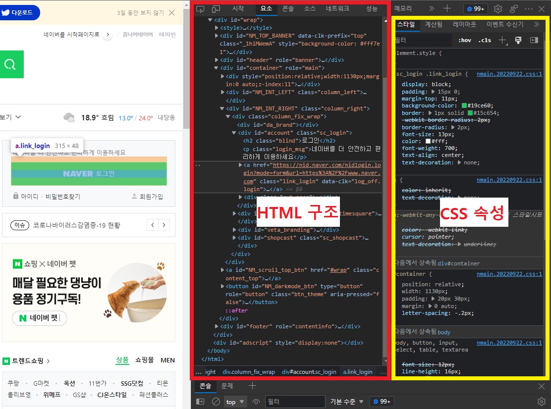Toggle the :hov element state panel
This screenshot has height=409, width=551.
tap(465, 40)
